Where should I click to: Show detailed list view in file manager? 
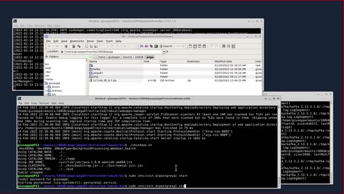click(x=233, y=46)
